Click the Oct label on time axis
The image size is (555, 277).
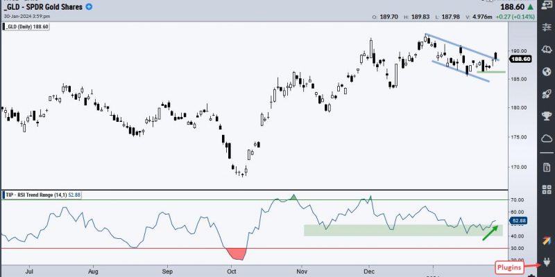232,272
